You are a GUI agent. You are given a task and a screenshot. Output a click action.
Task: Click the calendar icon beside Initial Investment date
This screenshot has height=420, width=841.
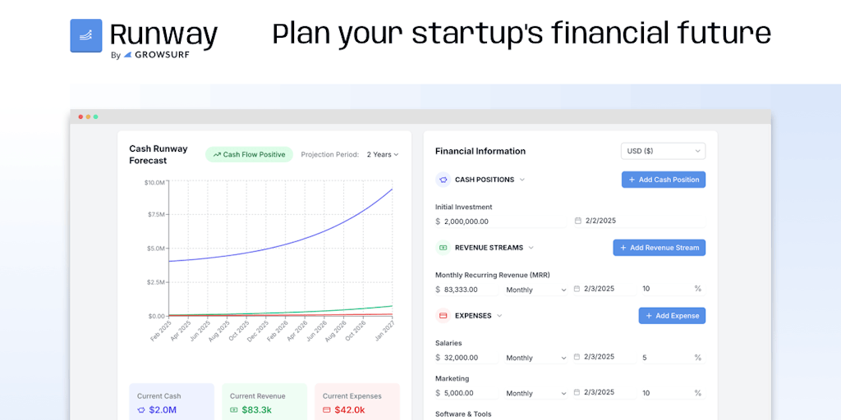coord(578,221)
